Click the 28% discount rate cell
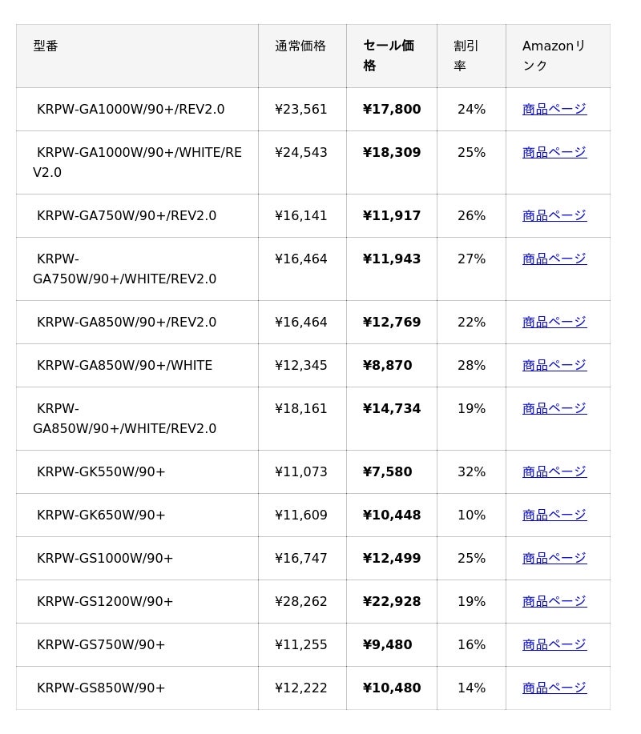The width and height of the screenshot is (641, 734). point(471,365)
